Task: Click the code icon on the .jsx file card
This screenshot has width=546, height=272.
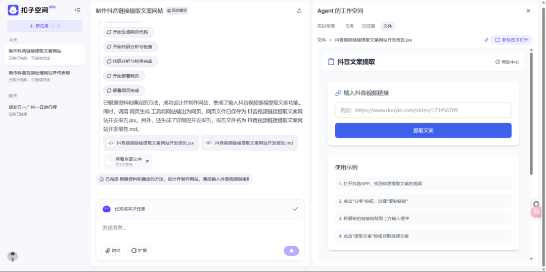Action: [111, 143]
